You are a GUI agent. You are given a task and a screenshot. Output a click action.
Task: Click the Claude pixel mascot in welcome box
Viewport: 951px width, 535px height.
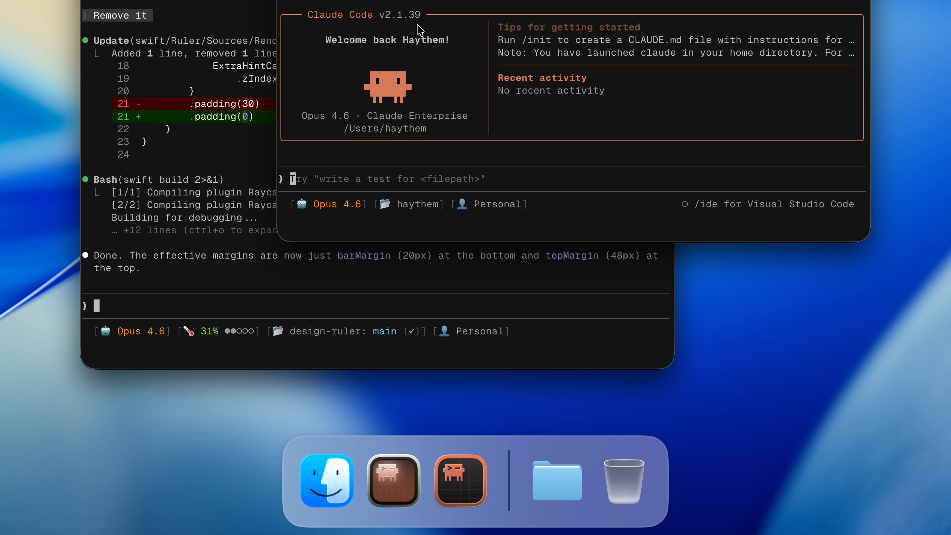(x=387, y=87)
